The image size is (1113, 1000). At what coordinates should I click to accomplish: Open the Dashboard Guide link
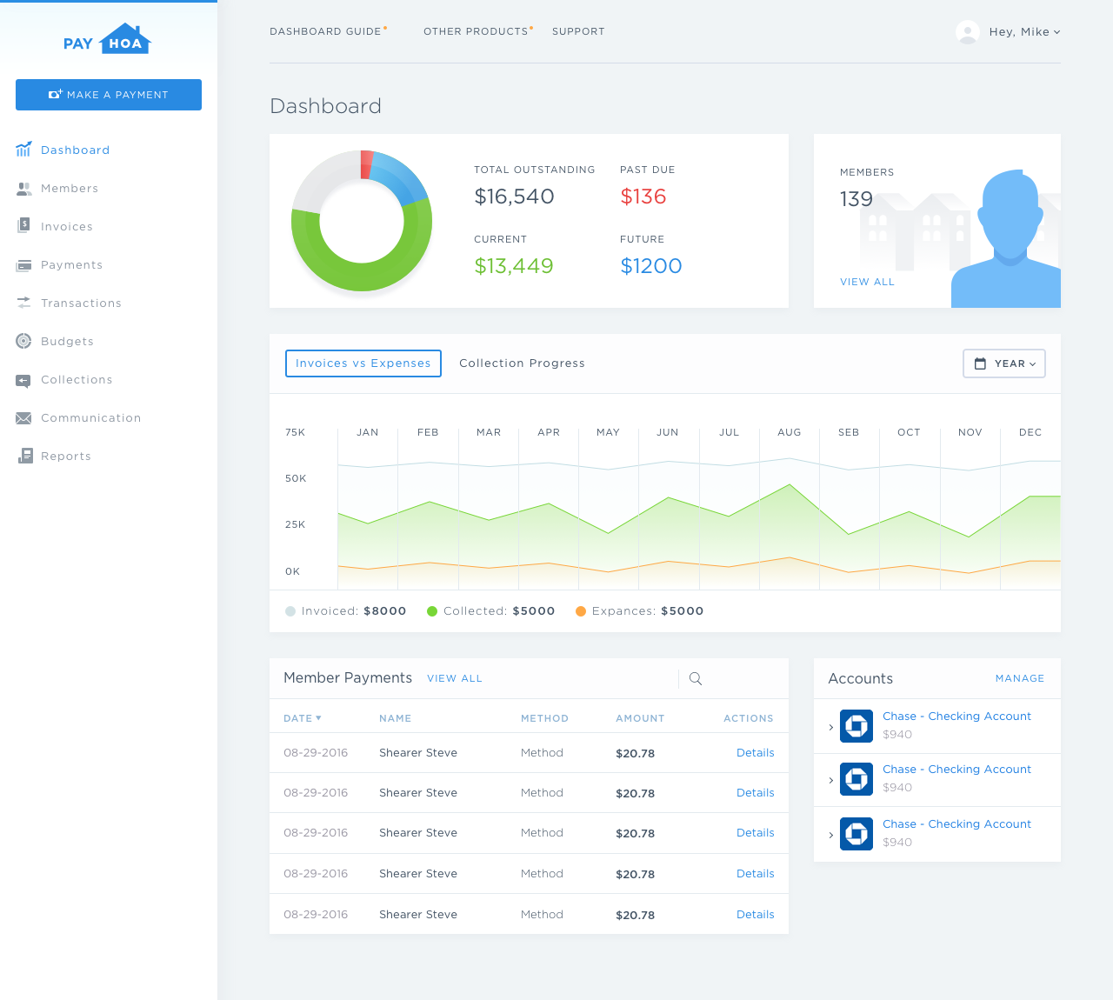point(328,31)
